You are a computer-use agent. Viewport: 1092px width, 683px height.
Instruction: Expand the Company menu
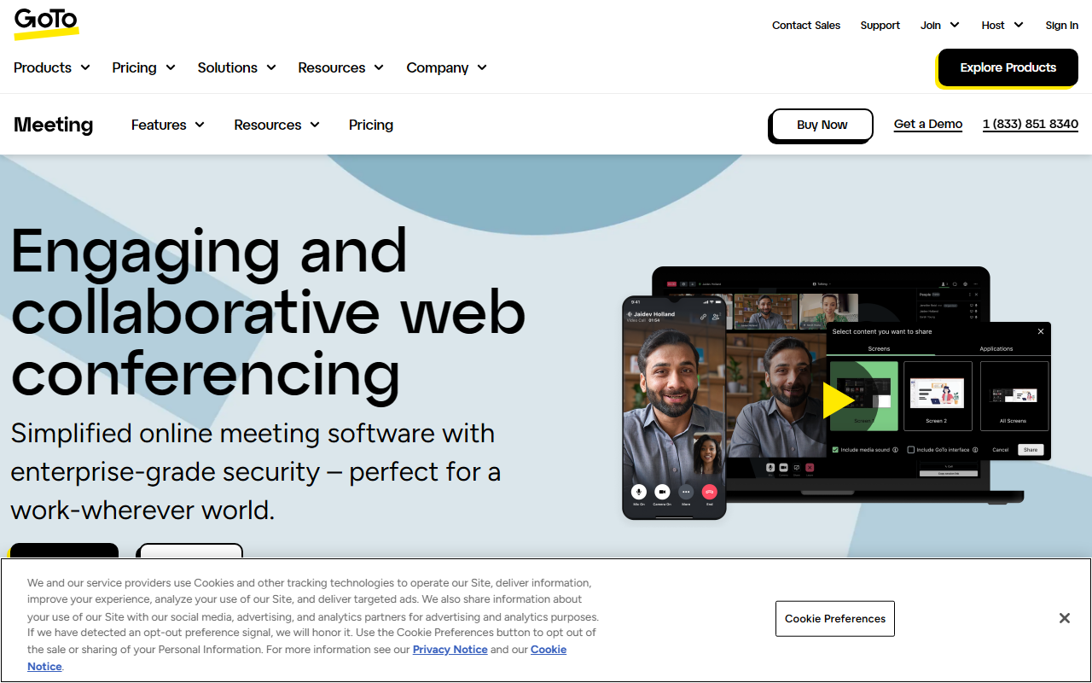pos(446,67)
